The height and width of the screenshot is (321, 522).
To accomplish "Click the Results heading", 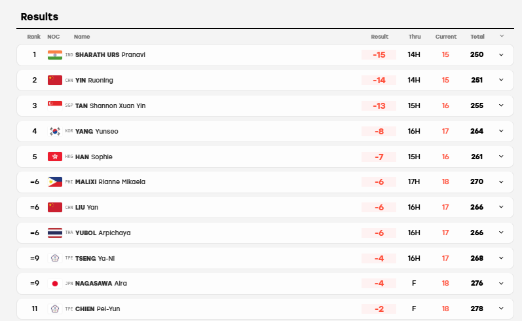I will coord(39,16).
